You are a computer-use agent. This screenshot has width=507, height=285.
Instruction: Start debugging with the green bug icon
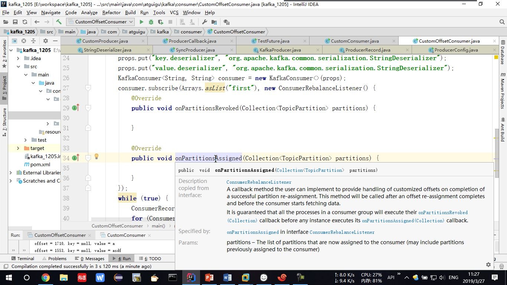(151, 22)
